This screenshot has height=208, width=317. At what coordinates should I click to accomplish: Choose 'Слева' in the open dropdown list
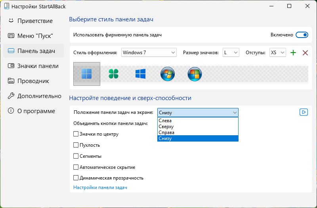tap(165, 121)
